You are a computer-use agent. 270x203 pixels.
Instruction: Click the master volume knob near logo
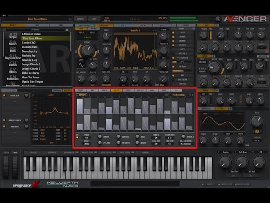pos(218,19)
